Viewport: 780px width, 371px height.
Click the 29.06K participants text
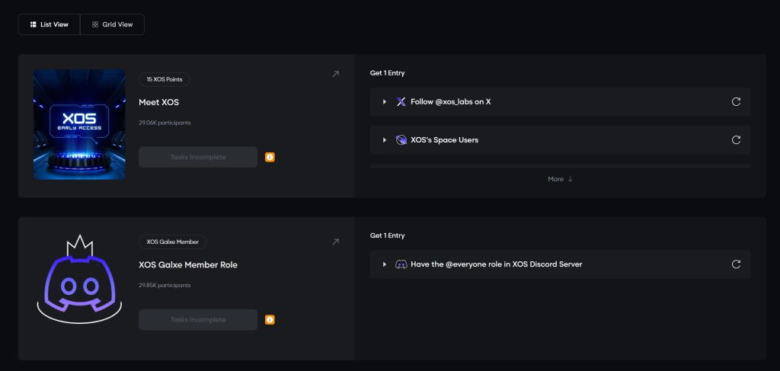click(x=165, y=123)
